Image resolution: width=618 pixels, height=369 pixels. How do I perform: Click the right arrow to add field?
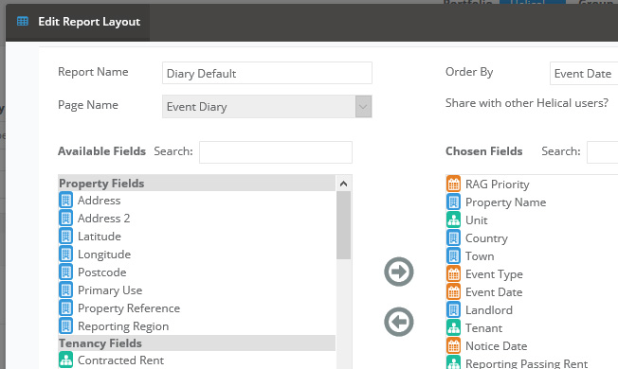(399, 272)
